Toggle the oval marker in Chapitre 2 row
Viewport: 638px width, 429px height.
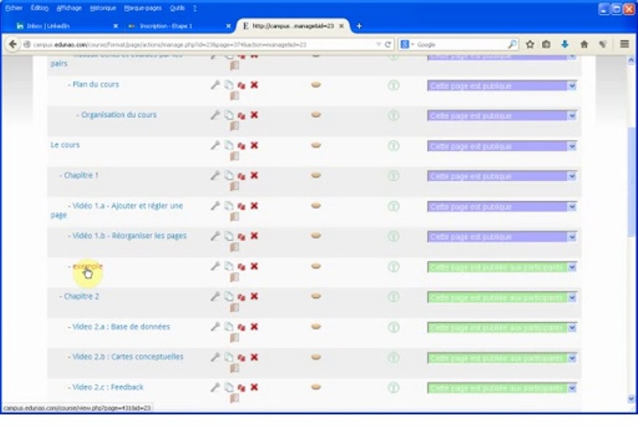[x=316, y=296]
